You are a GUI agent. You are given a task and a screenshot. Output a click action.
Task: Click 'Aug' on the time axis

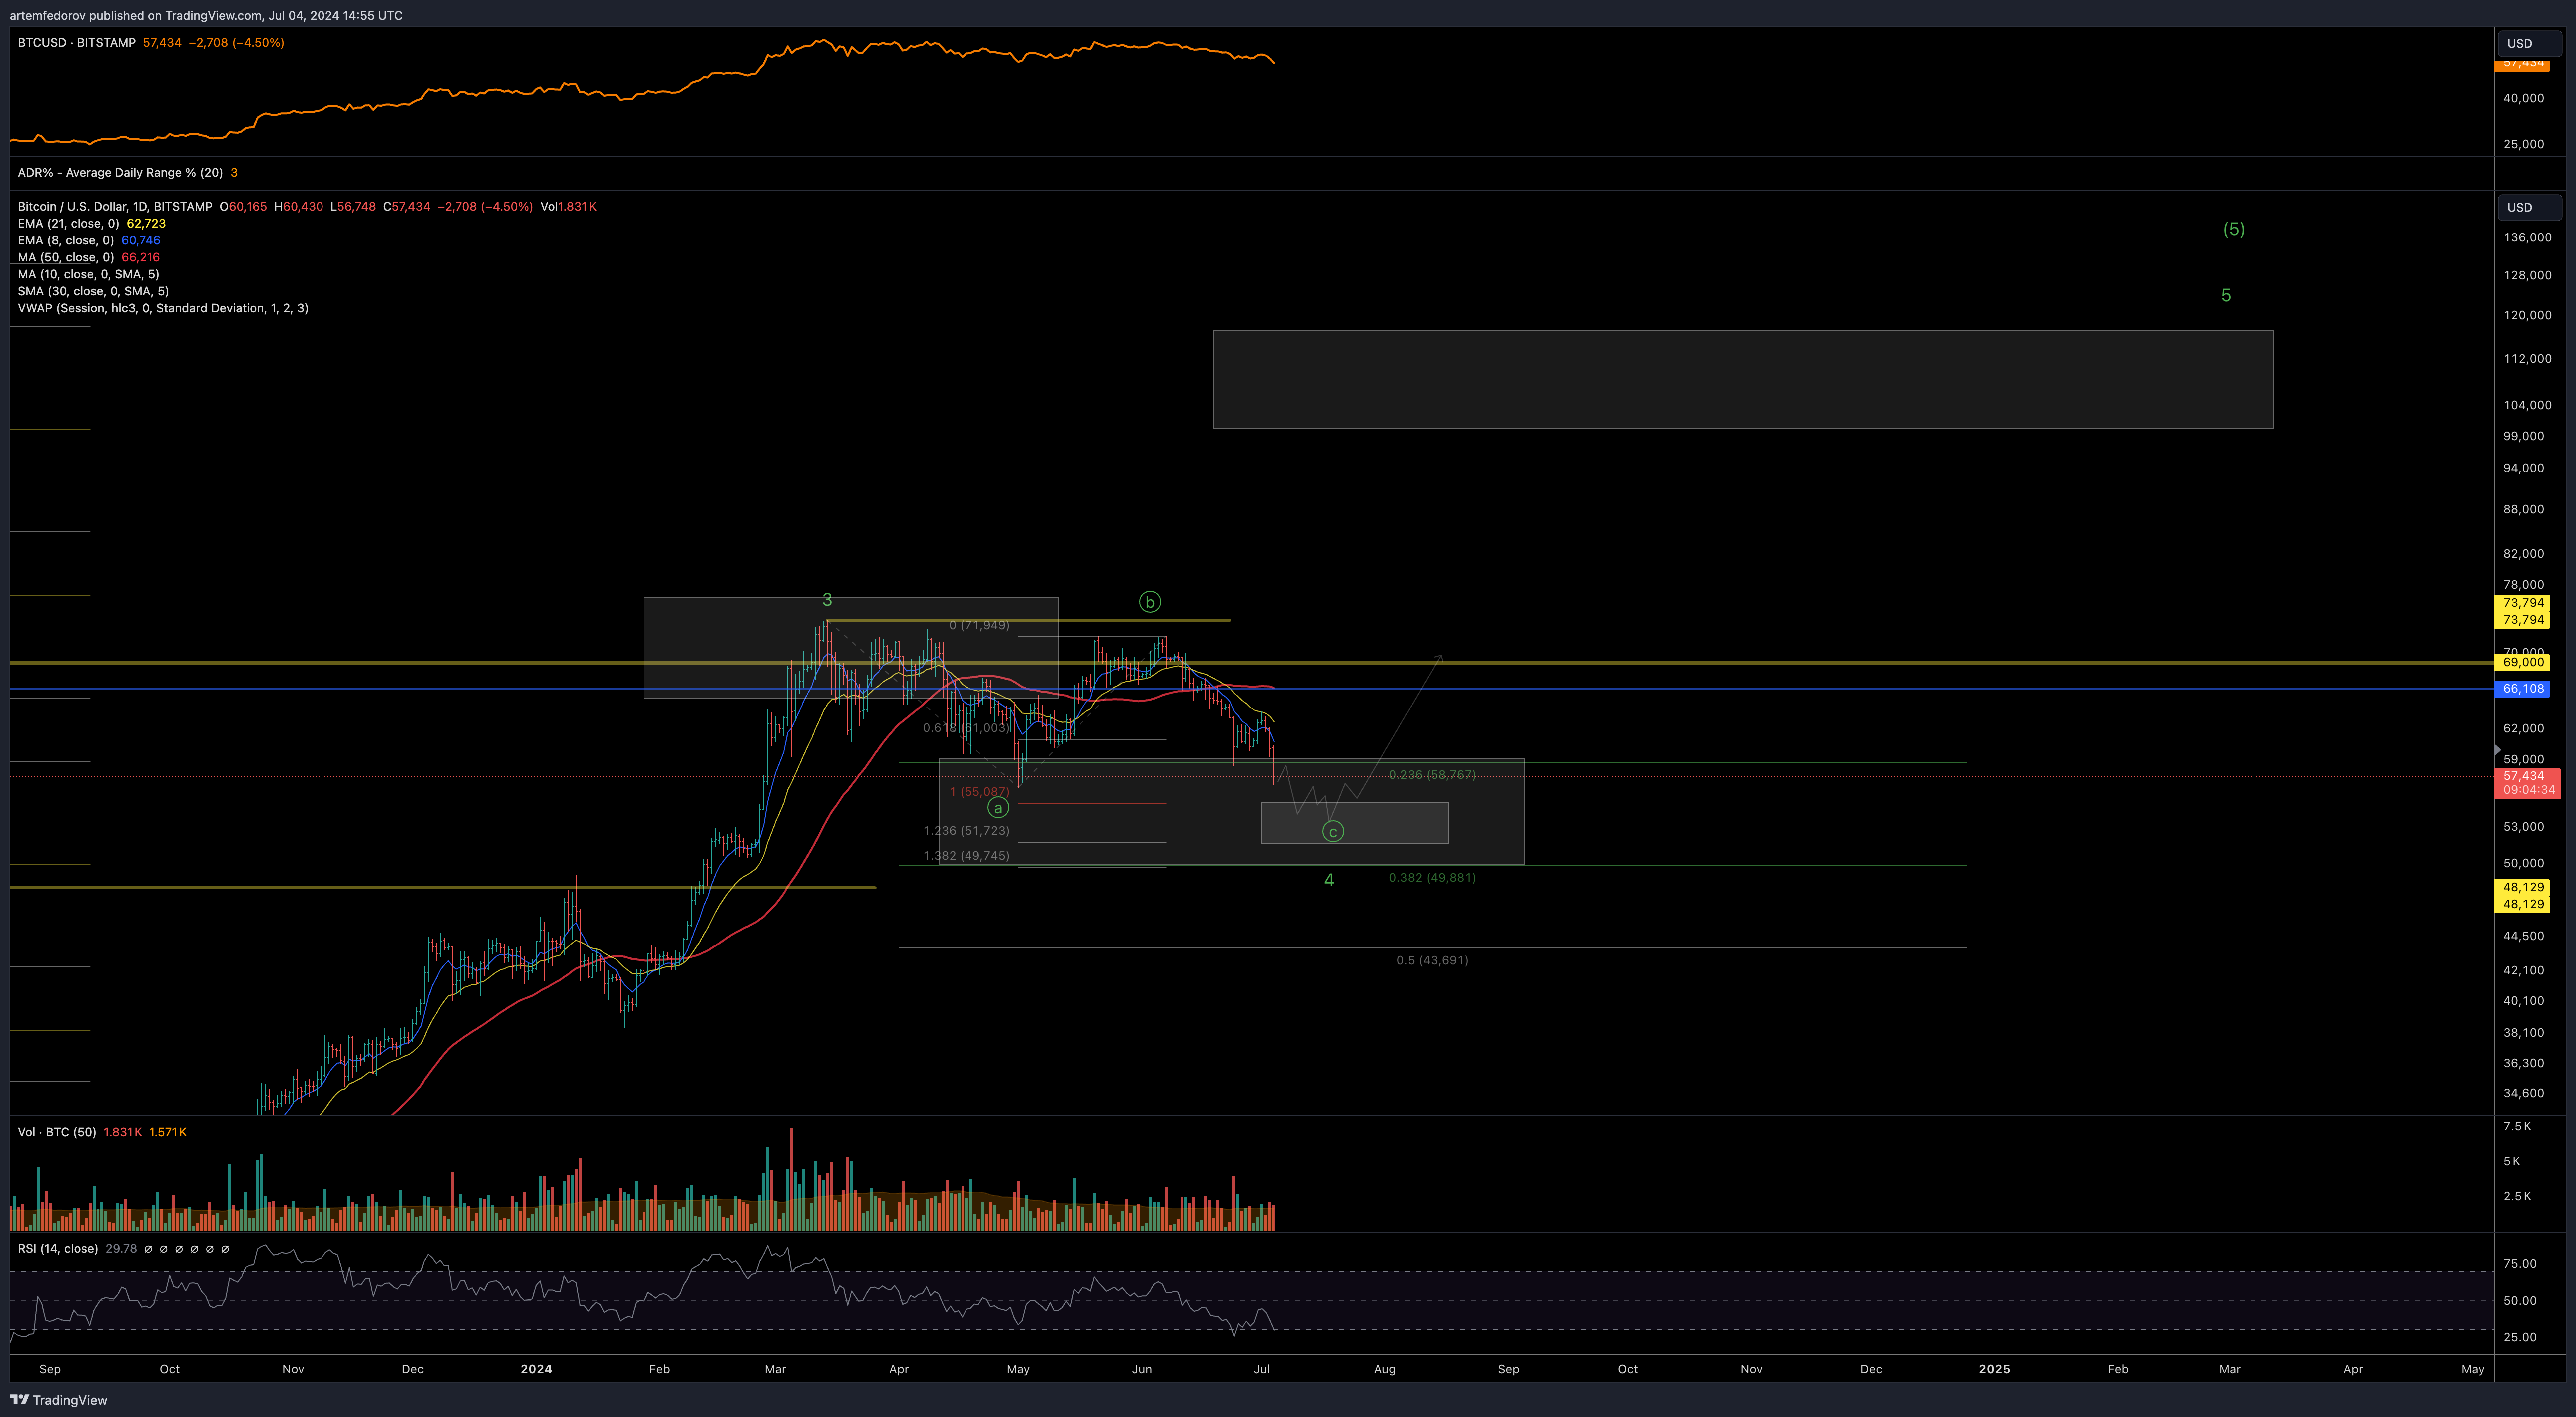(x=1385, y=1369)
